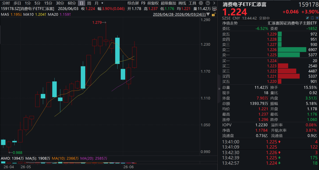This screenshot has height=170, width=319.
Task: Click the latest candlestick on 06/03
Action: (x=134, y=57)
